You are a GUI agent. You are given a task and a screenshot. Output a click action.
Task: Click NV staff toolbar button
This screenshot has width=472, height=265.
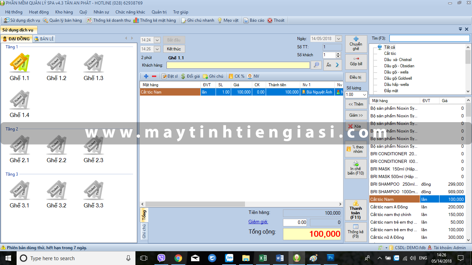point(253,76)
